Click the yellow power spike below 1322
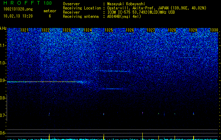The width and height of the screenshot is (221, 140). pos(49,137)
